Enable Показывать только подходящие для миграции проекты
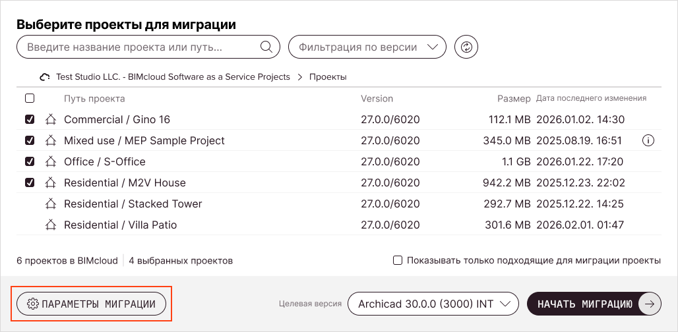 (x=398, y=260)
